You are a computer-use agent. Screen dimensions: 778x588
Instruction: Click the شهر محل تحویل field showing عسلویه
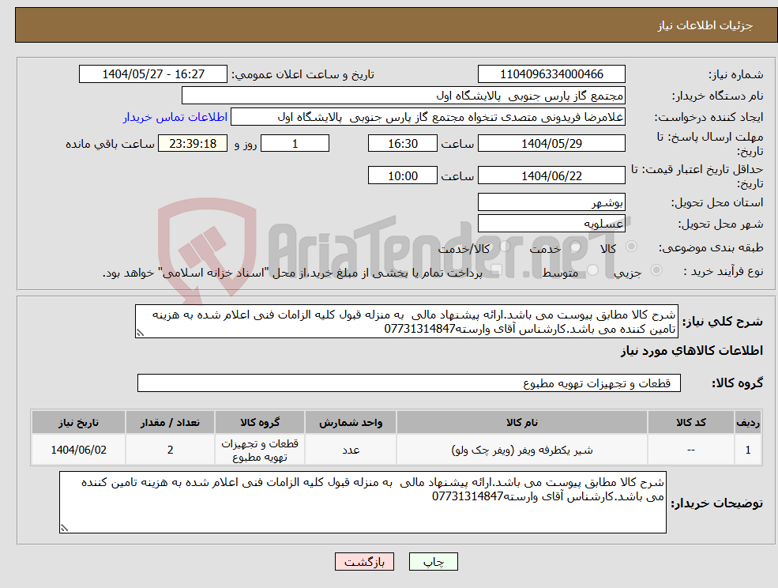pyautogui.click(x=551, y=222)
